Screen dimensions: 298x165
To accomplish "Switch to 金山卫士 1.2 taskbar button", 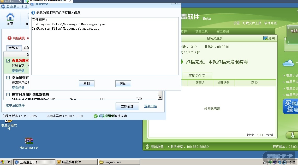I will coord(34,162).
